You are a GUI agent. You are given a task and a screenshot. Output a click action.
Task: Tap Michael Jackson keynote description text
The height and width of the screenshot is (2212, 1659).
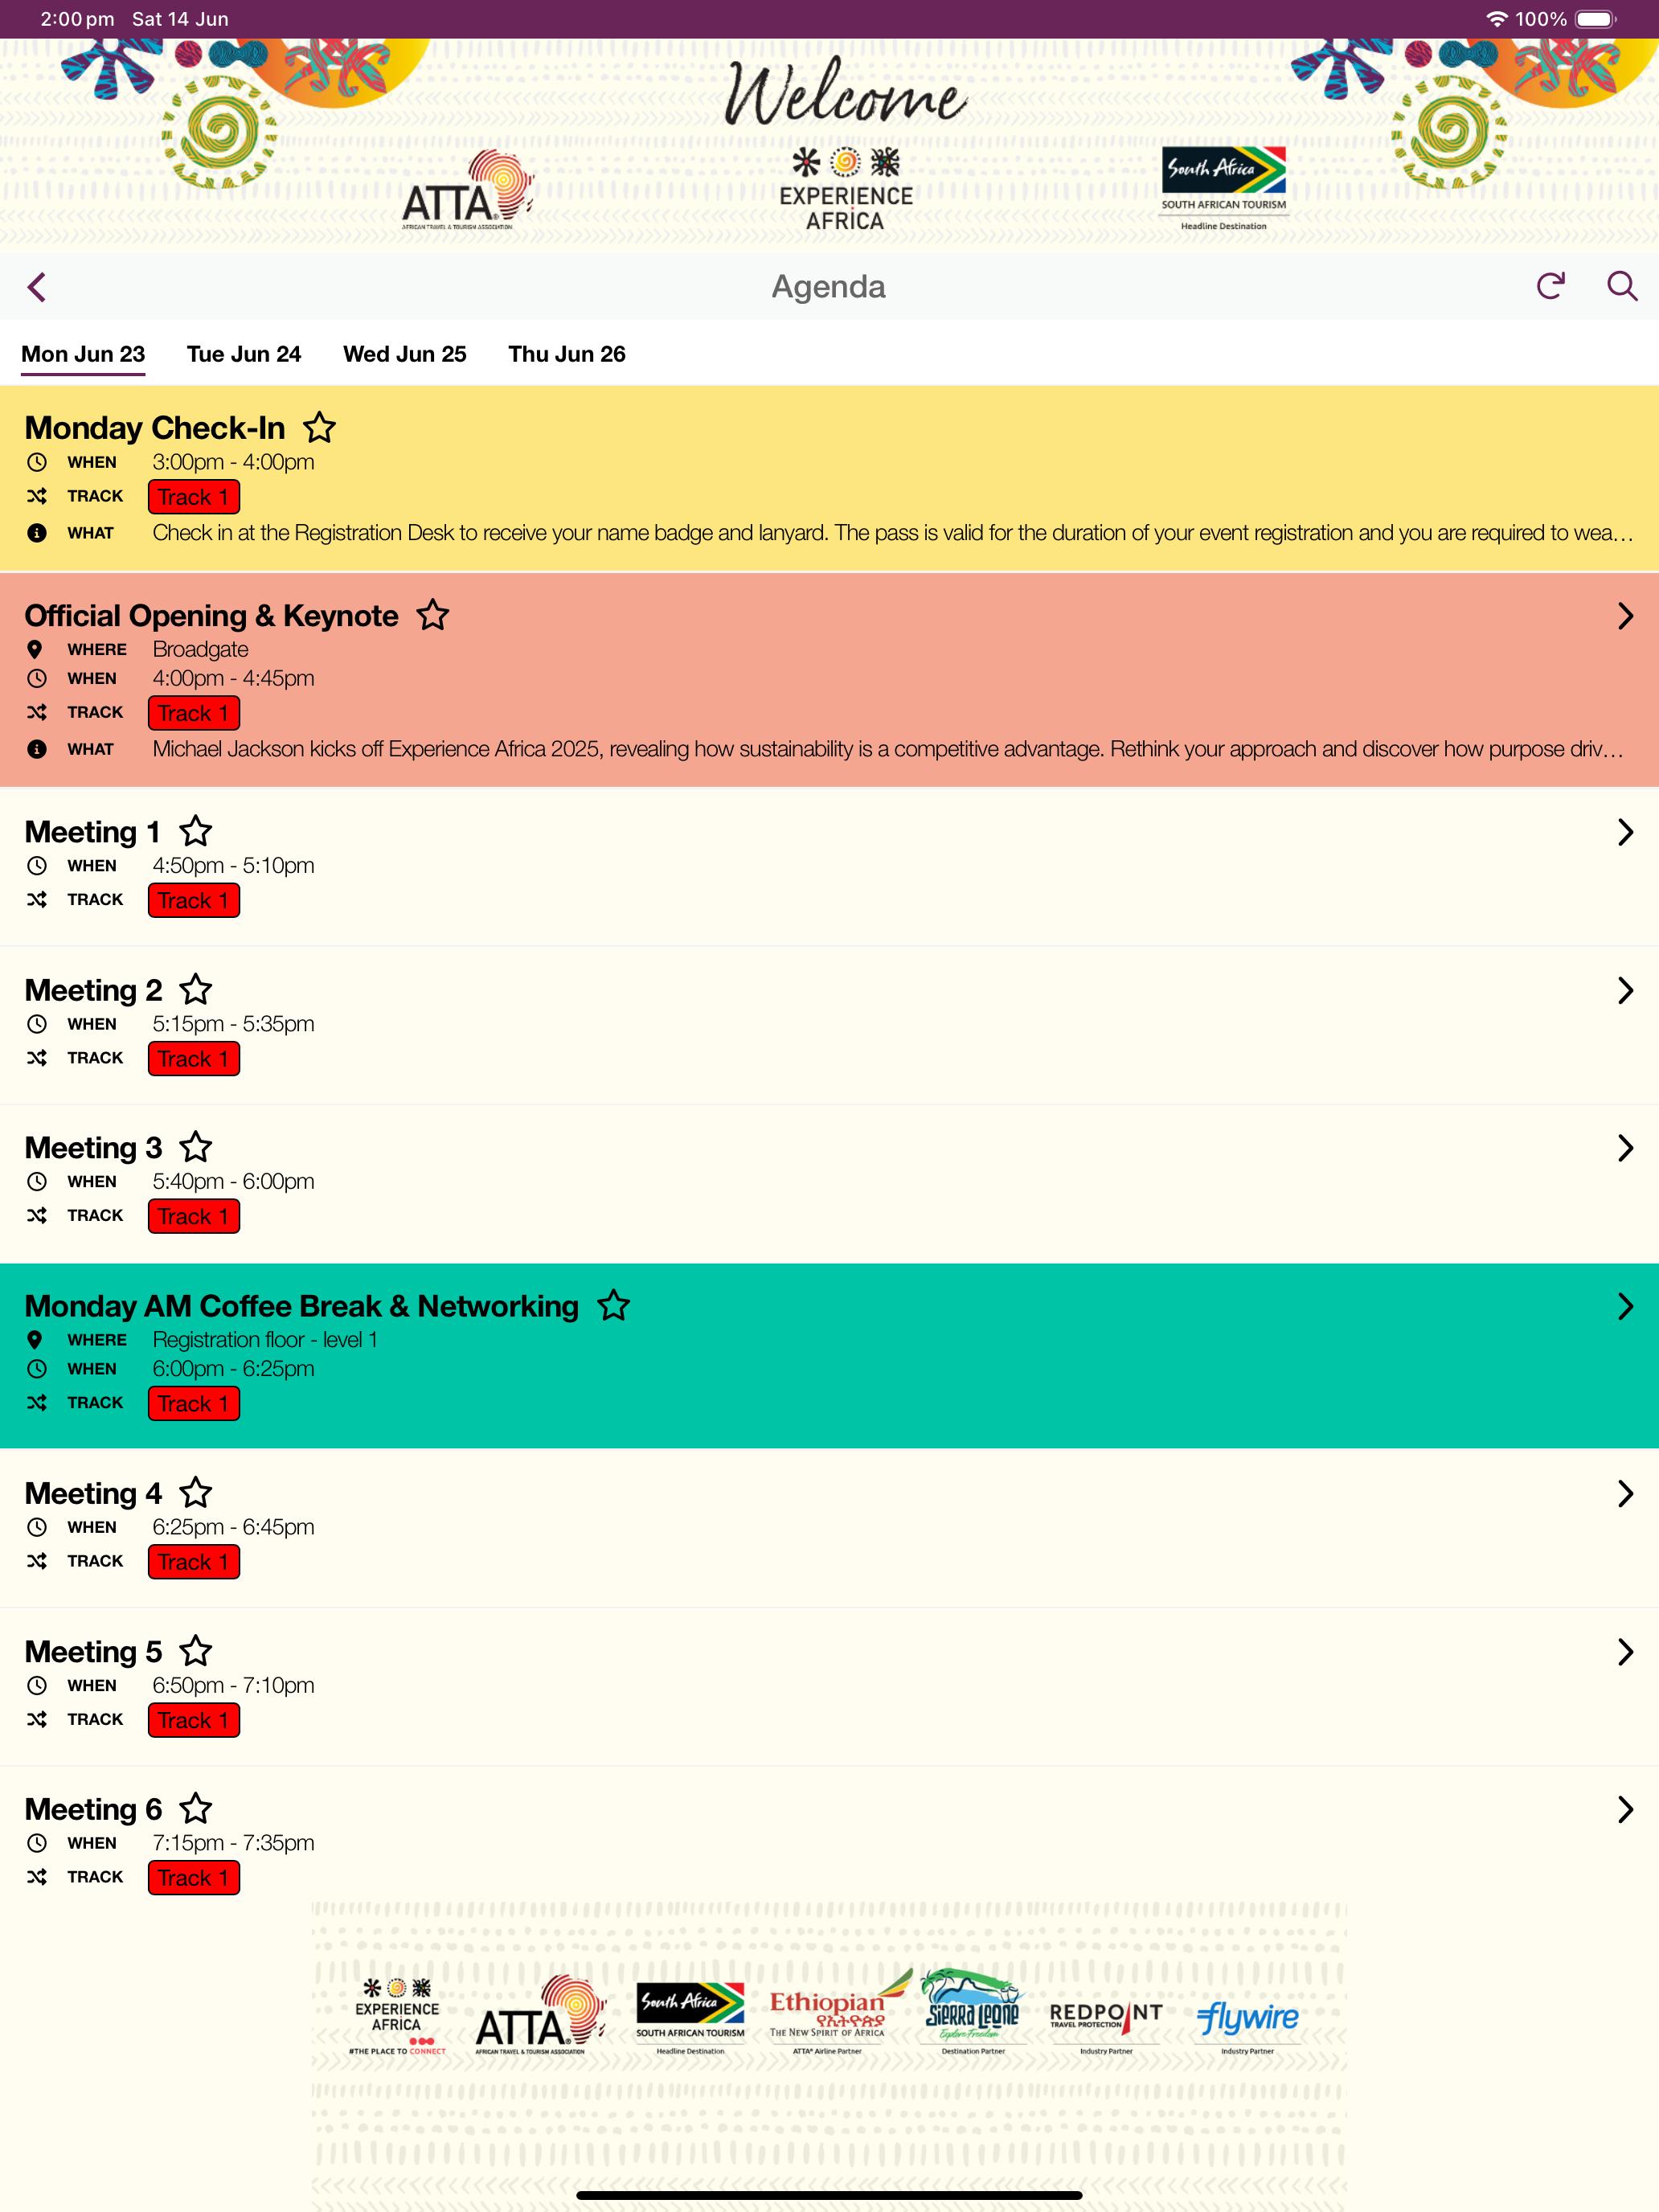[x=887, y=749]
